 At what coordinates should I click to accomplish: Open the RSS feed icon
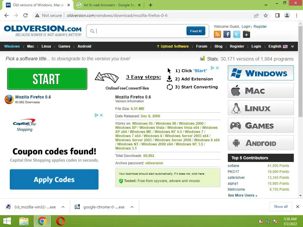[x=217, y=34]
